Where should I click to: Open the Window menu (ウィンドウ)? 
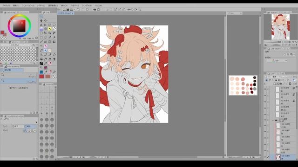(87, 6)
